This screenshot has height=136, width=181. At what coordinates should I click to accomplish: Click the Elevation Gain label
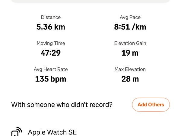[130, 44]
